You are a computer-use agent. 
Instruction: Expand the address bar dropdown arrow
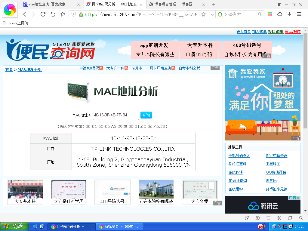coord(212,14)
